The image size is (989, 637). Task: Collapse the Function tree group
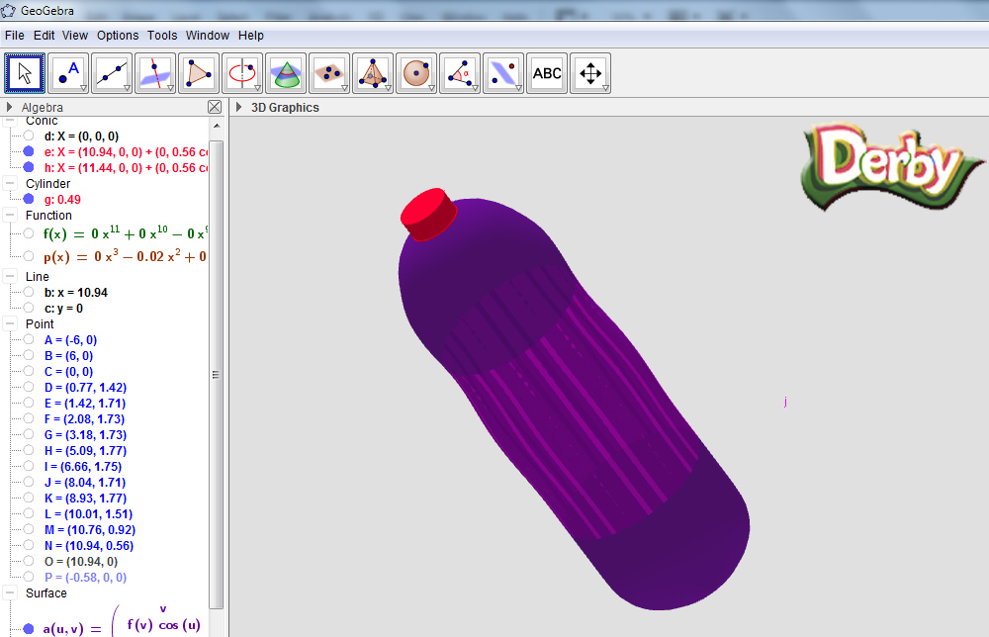pyautogui.click(x=10, y=215)
